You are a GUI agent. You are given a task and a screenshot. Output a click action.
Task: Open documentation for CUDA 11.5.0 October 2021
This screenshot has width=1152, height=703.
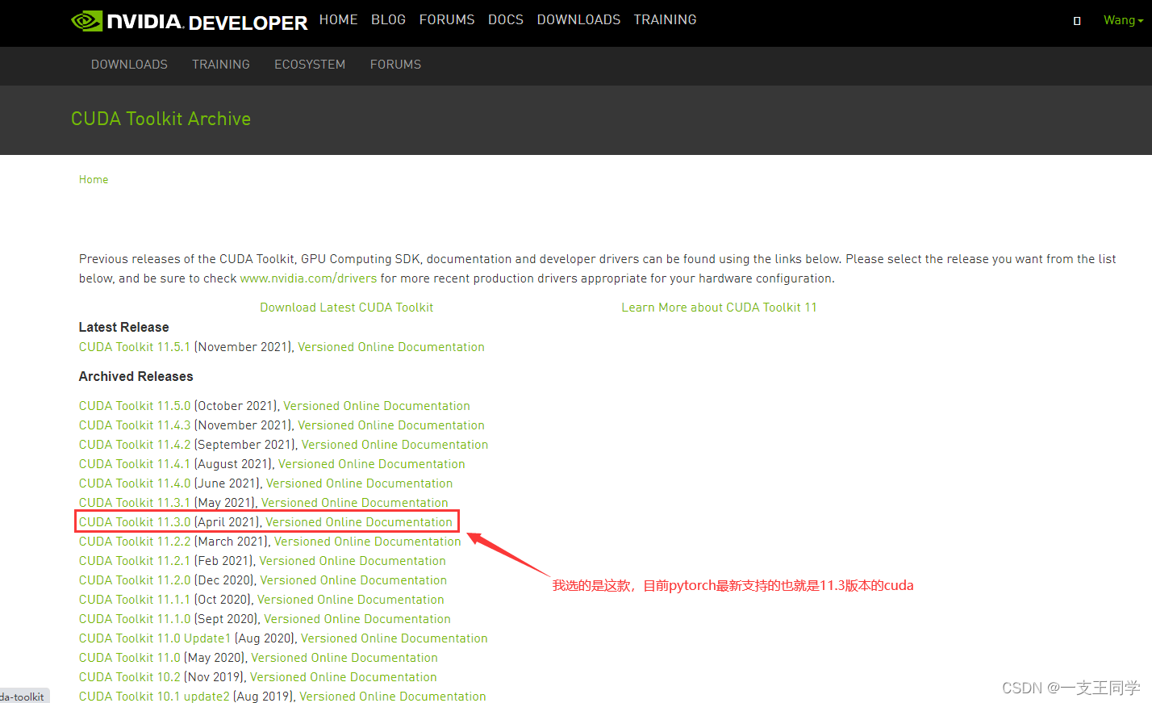[377, 406]
